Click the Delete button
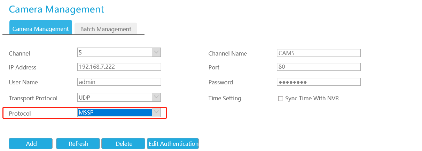This screenshot has width=422, height=151. (x=124, y=143)
